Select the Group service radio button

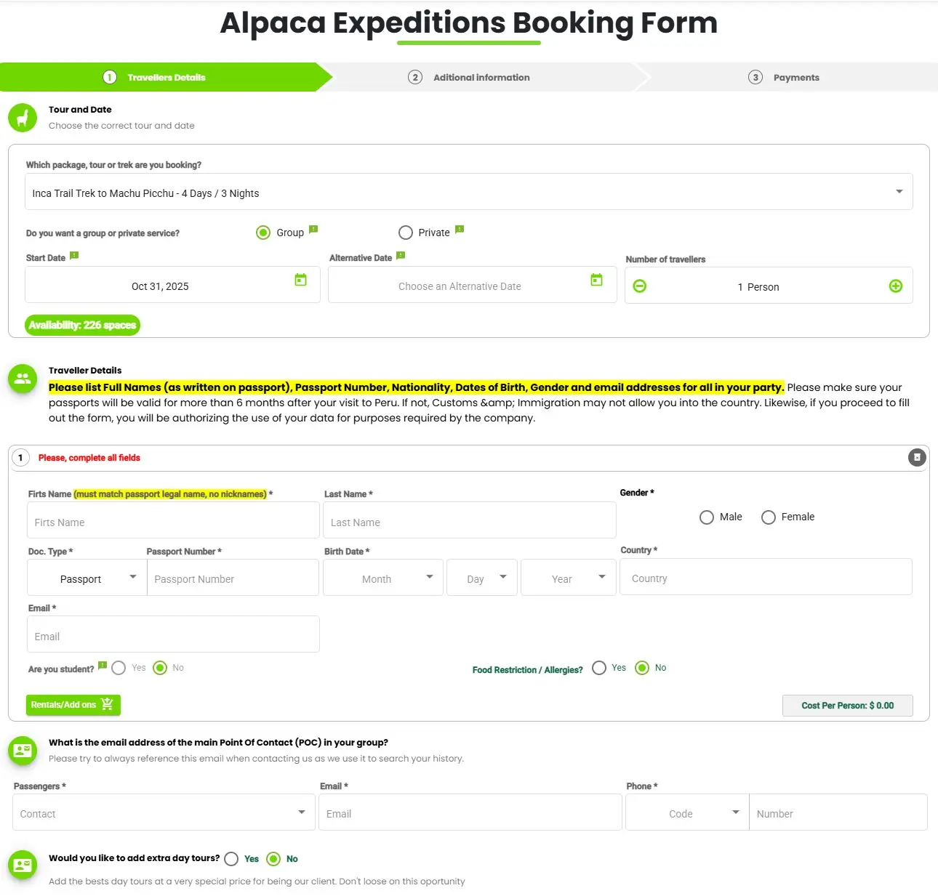coord(263,233)
